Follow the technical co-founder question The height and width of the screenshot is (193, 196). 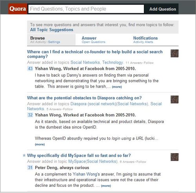(x=149, y=63)
